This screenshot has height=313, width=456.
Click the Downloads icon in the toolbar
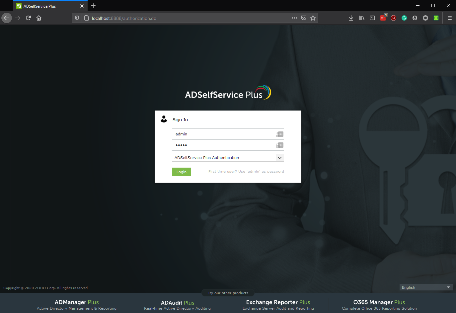pyautogui.click(x=351, y=18)
